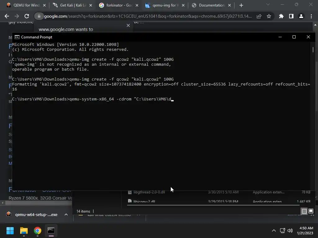Click the Chrome address bar URL
Image resolution: width=318 pixels, height=238 pixels.
pyautogui.click(x=148, y=16)
